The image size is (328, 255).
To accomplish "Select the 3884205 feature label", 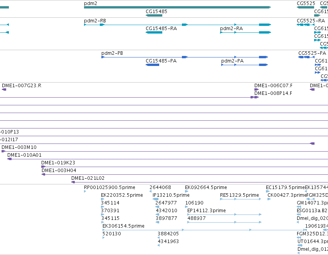I will pyautogui.click(x=168, y=234).
